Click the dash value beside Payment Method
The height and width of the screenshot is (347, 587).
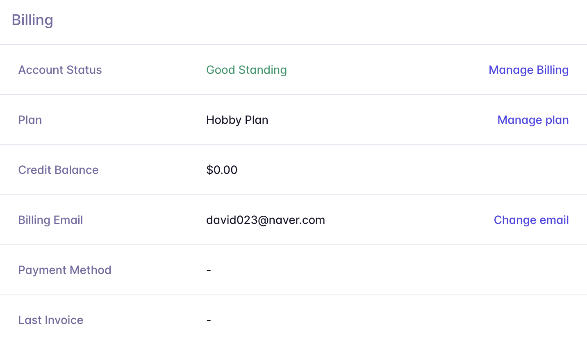[x=209, y=270]
